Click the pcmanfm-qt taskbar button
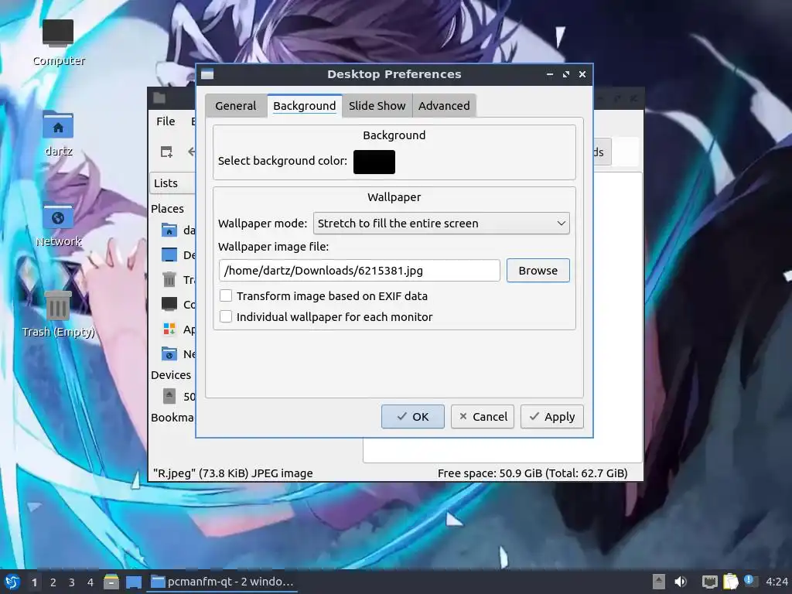This screenshot has height=594, width=792. (x=222, y=582)
